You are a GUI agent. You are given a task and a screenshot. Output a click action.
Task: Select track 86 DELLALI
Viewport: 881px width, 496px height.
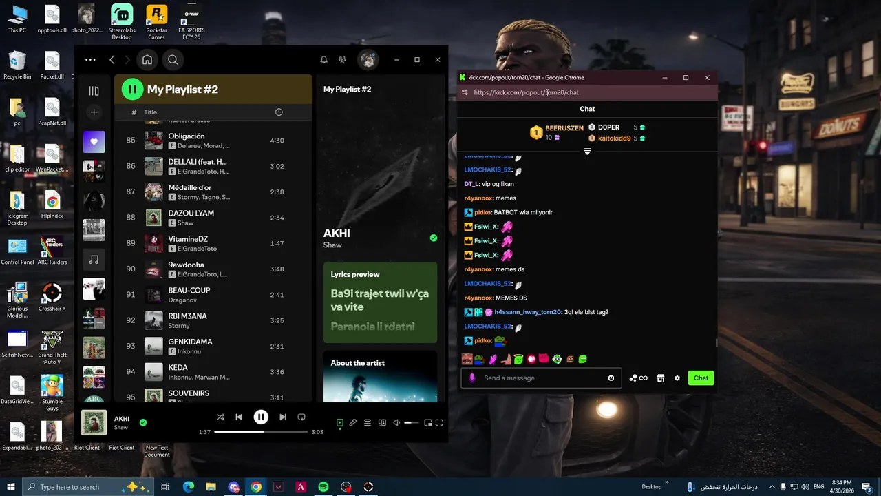pyautogui.click(x=213, y=166)
